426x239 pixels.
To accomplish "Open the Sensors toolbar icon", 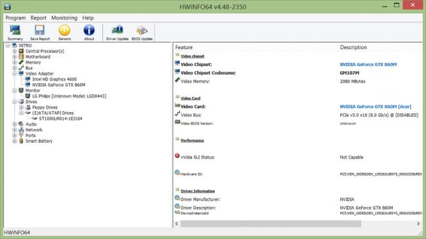I will tap(64, 33).
